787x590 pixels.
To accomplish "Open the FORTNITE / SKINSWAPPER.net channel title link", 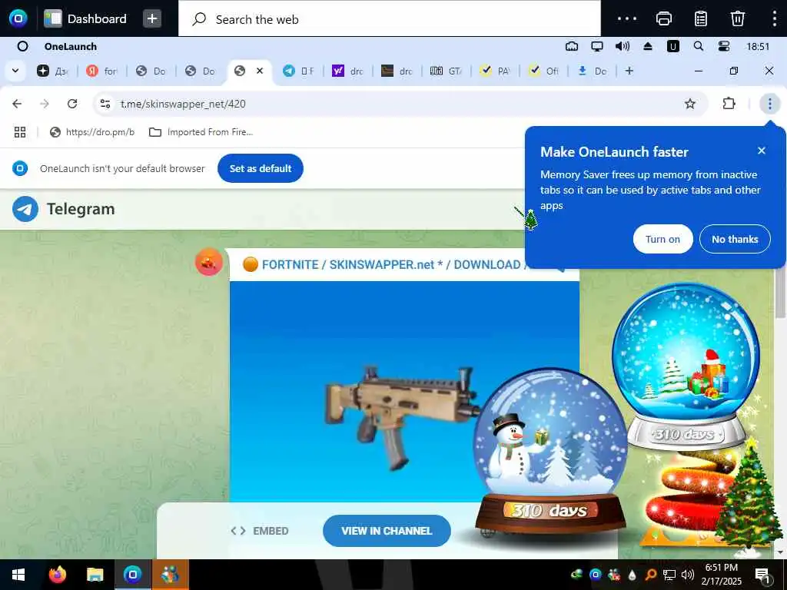I will pyautogui.click(x=394, y=264).
